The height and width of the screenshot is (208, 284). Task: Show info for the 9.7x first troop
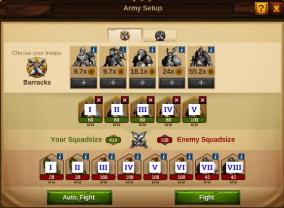(x=94, y=50)
